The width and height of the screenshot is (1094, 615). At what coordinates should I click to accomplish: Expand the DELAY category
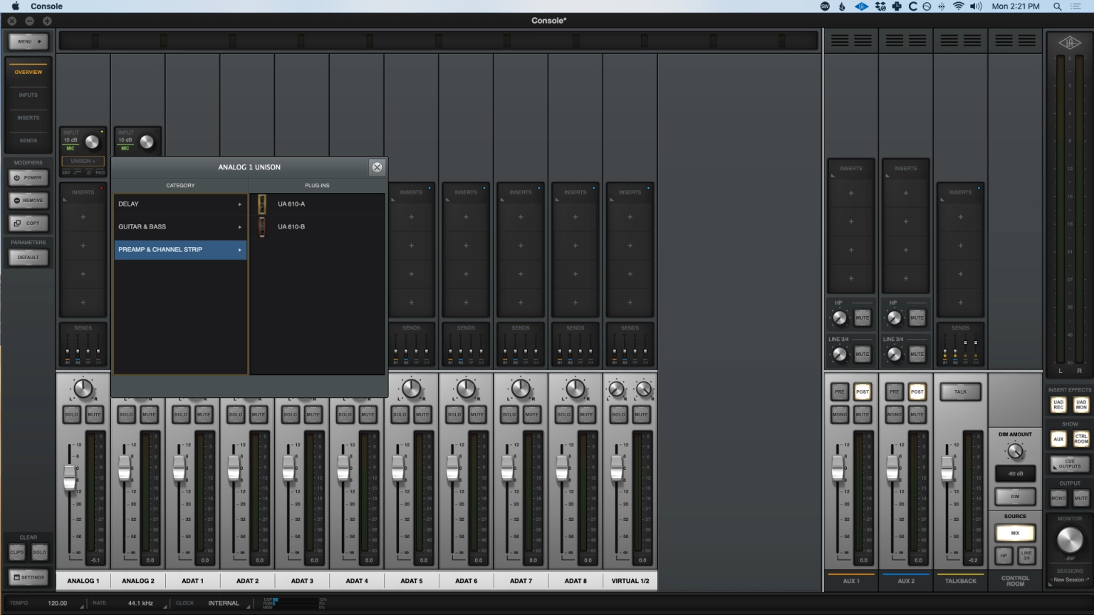180,204
